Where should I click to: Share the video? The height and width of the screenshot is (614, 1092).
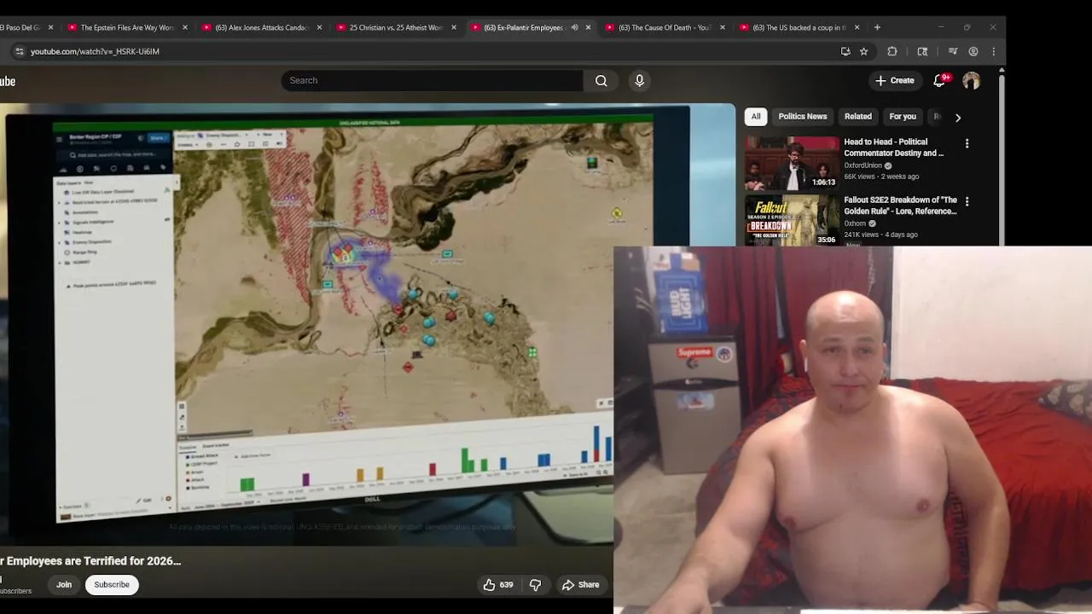[580, 585]
